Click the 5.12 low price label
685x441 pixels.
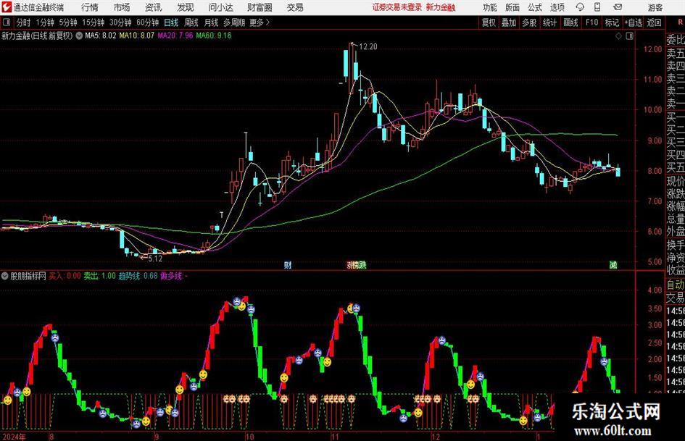[x=155, y=259]
